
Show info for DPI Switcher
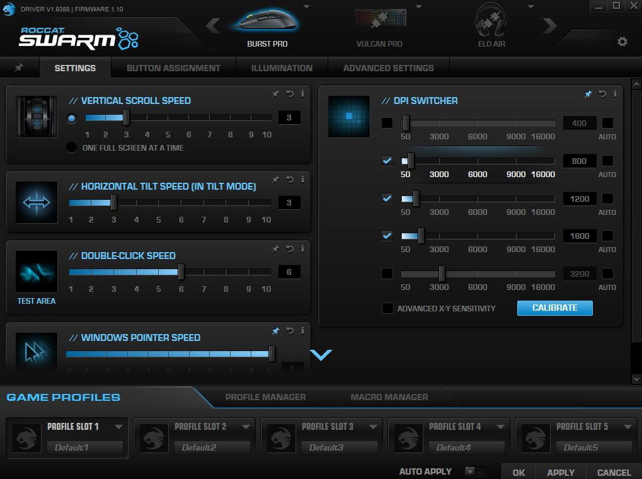coord(615,93)
